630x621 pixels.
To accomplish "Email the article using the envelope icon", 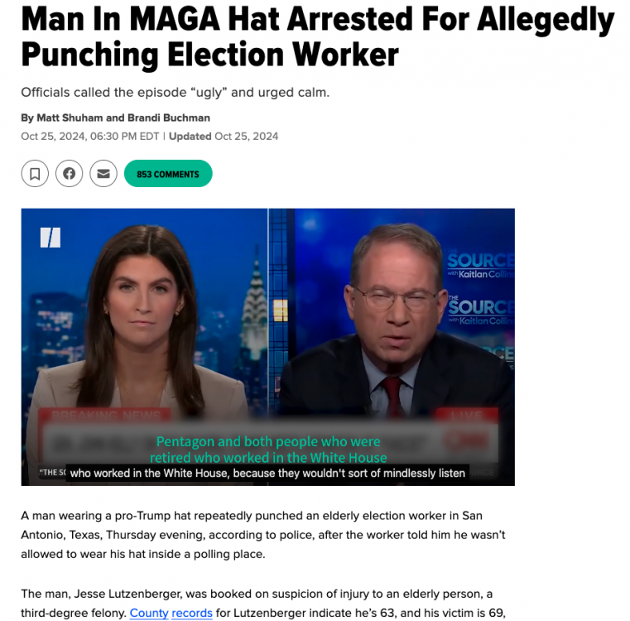I will coord(103,174).
